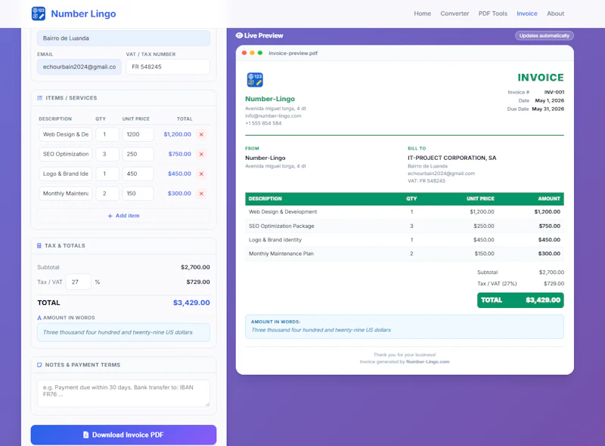Download the Invoice PDF

coord(123,435)
